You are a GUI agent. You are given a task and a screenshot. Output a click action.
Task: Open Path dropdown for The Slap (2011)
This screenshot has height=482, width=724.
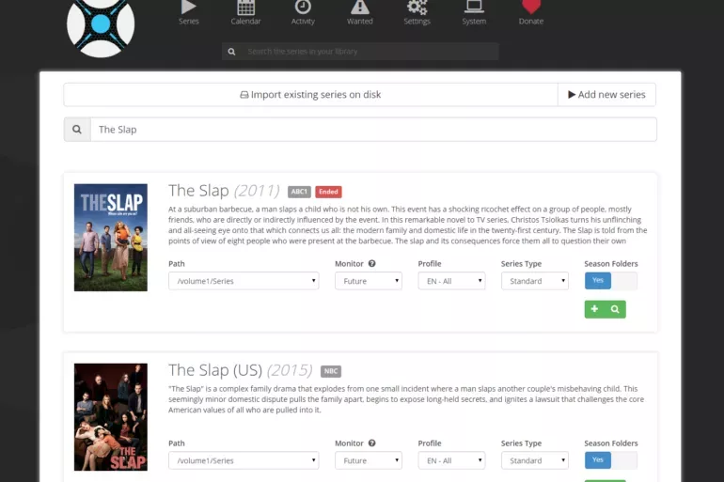(244, 281)
